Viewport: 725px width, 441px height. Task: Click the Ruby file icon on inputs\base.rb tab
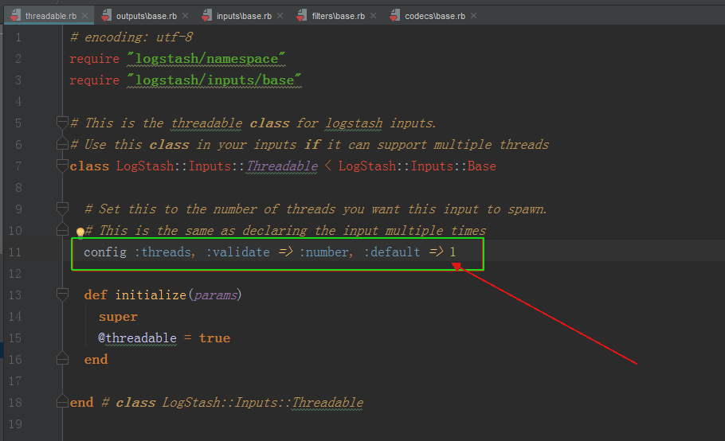(206, 16)
